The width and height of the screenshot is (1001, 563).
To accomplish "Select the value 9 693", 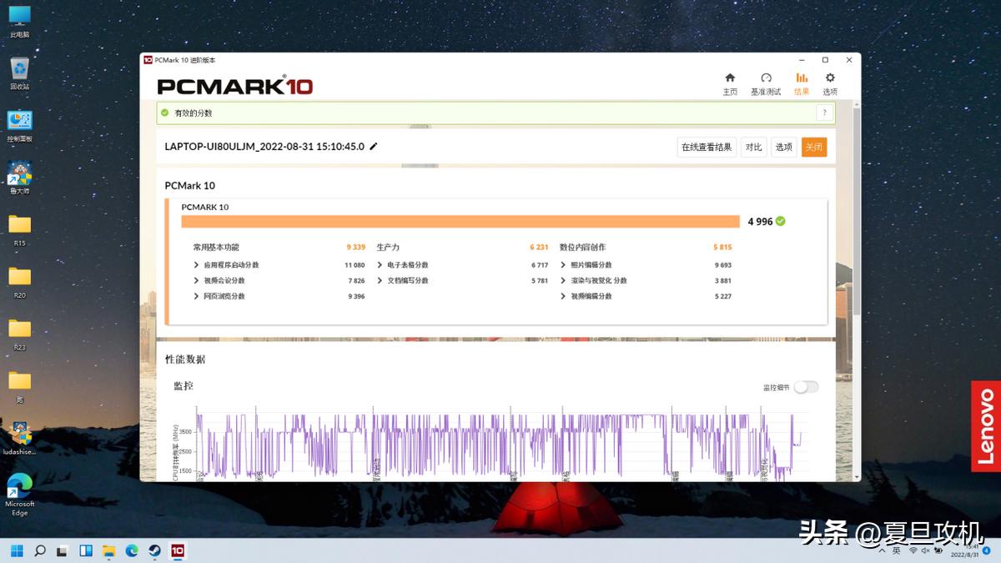I will [x=723, y=265].
